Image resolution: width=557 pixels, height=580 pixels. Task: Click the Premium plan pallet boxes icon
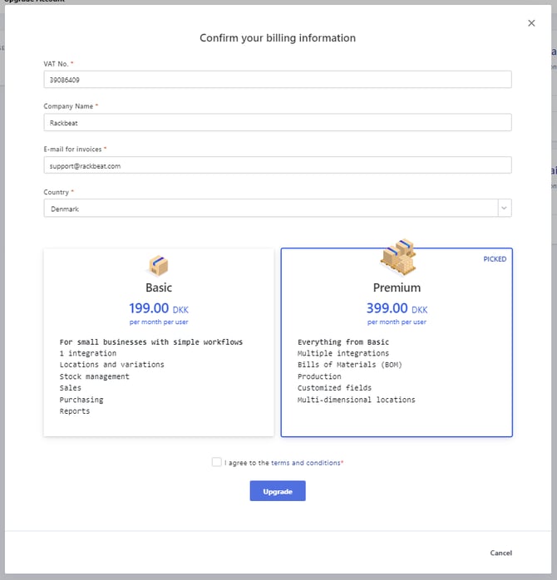(x=397, y=257)
